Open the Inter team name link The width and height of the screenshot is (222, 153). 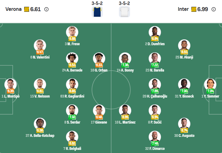pyautogui.click(x=183, y=9)
